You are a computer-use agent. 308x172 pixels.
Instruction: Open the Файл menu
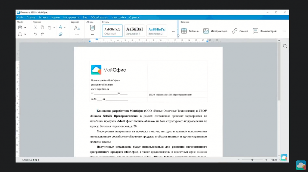pyautogui.click(x=20, y=17)
